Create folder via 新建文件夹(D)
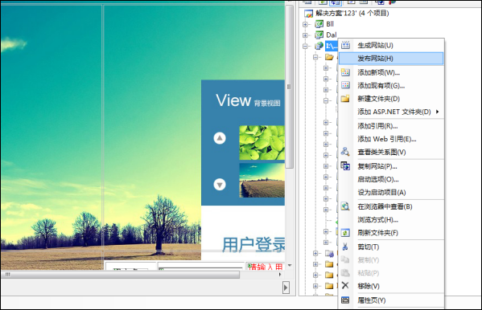The height and width of the screenshot is (310, 482). pyautogui.click(x=391, y=99)
